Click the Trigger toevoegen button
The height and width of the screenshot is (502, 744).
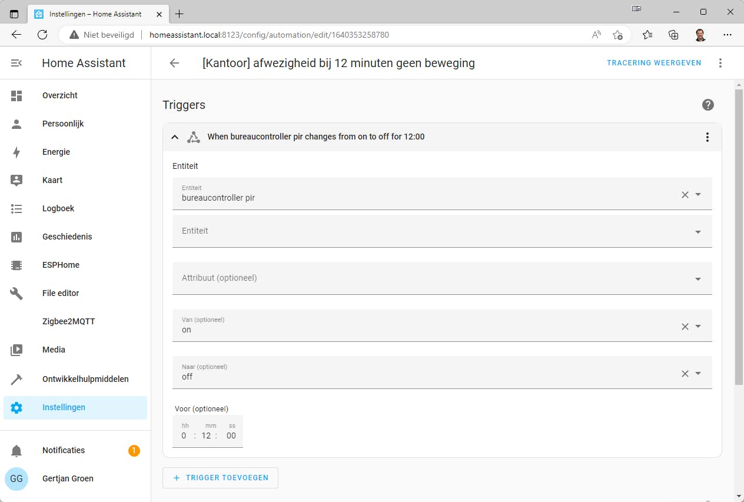pyautogui.click(x=220, y=478)
